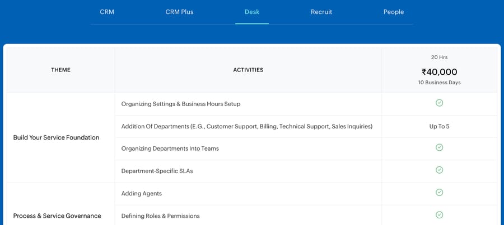
Task: Click checkmark for Defining Roles & Permissions
Action: pos(440,215)
